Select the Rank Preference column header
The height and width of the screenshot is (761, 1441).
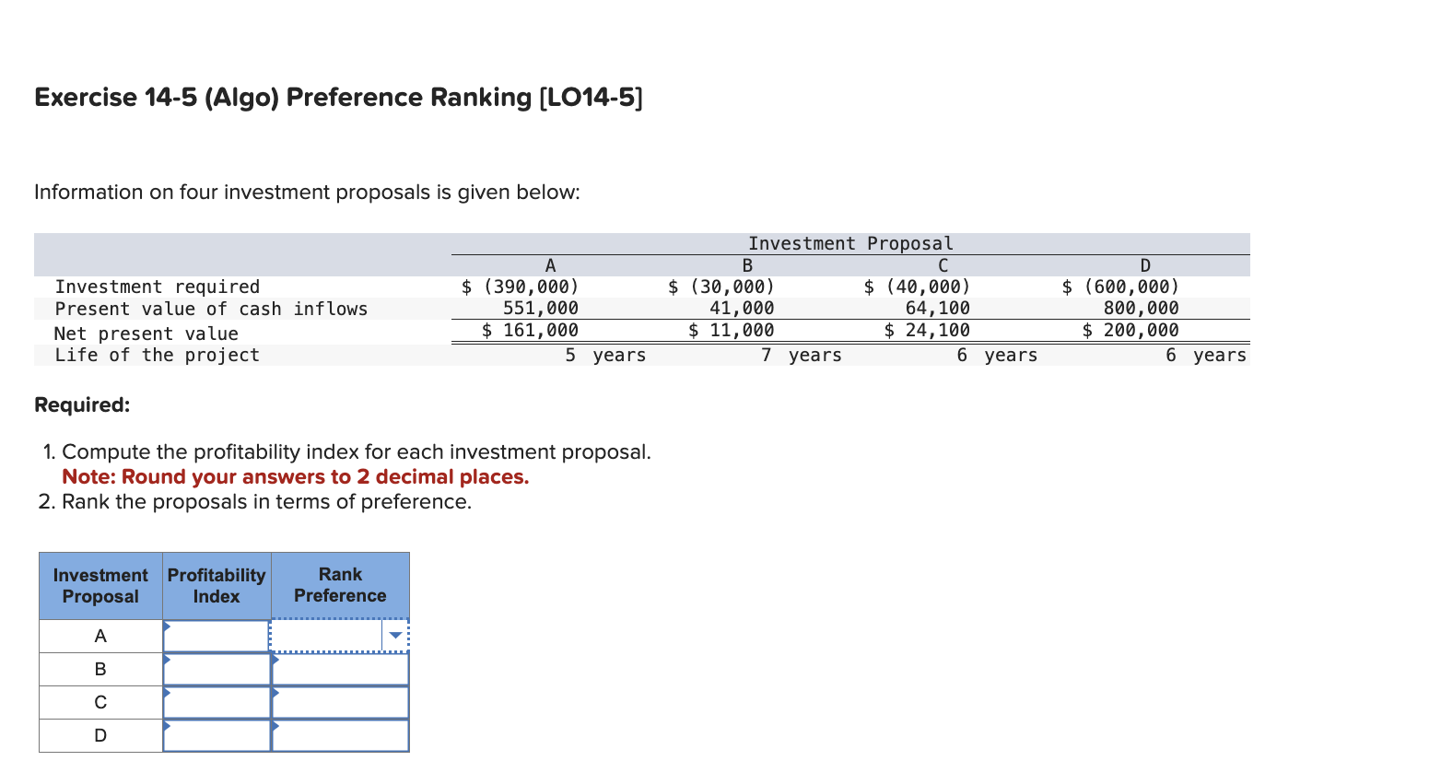tap(340, 585)
